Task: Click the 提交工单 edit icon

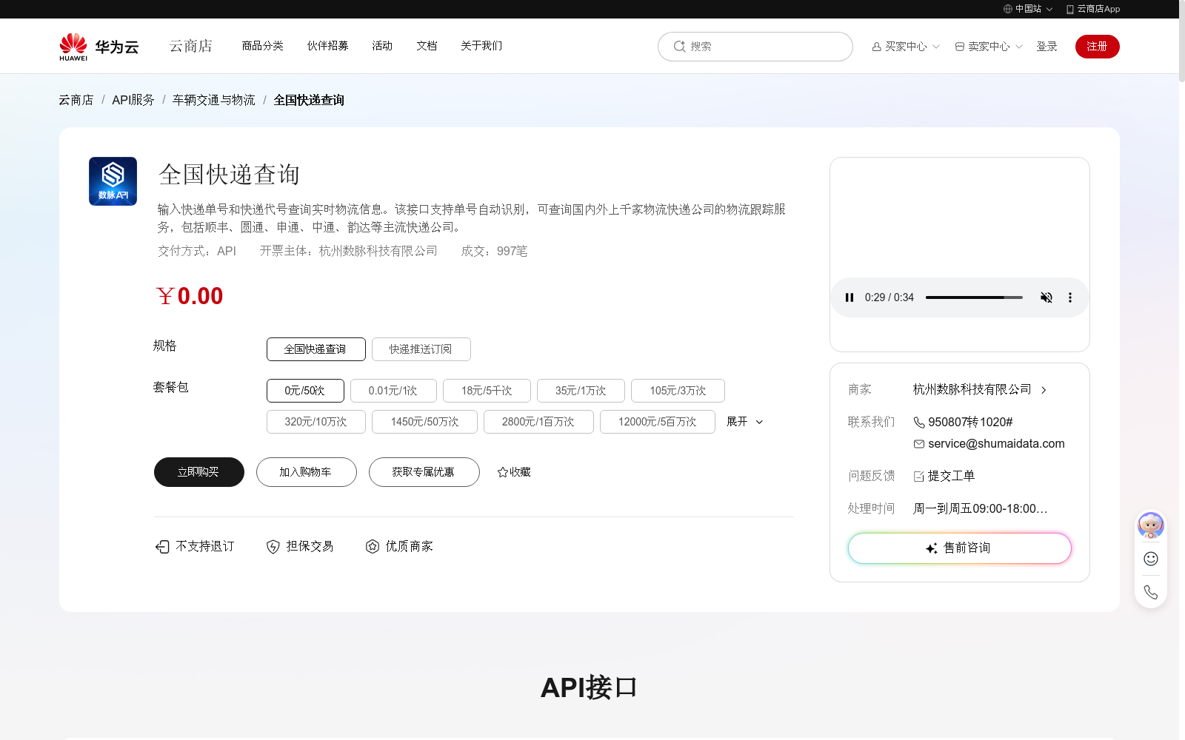Action: [919, 477]
